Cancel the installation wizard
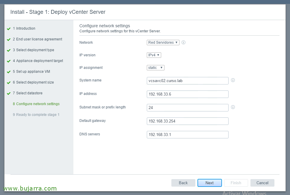 tap(262, 183)
